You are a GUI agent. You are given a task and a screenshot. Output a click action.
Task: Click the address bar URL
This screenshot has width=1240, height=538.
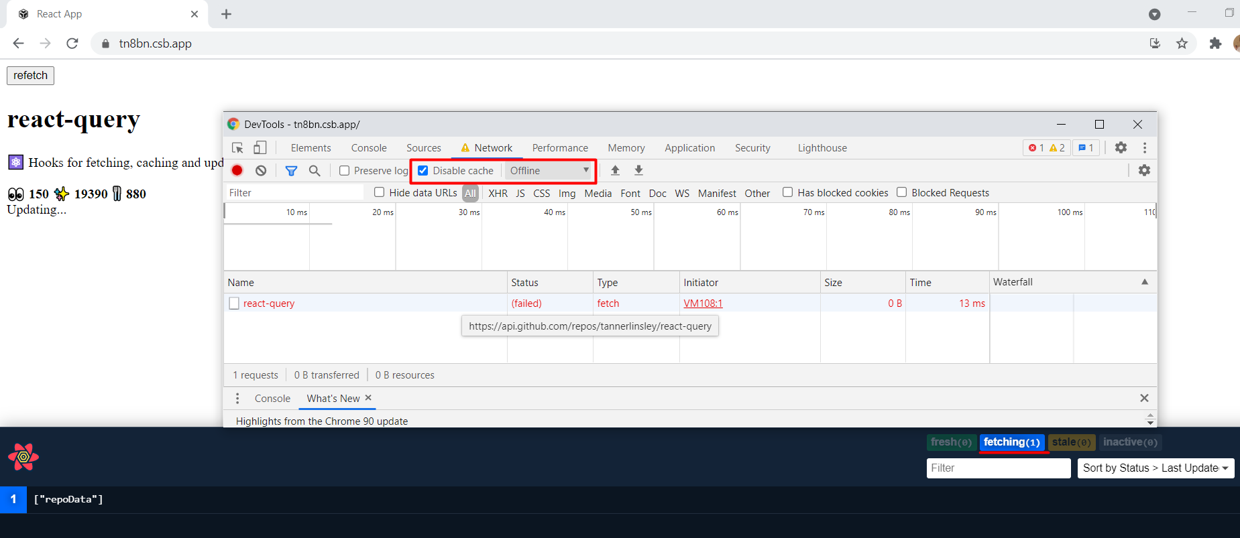[156, 44]
